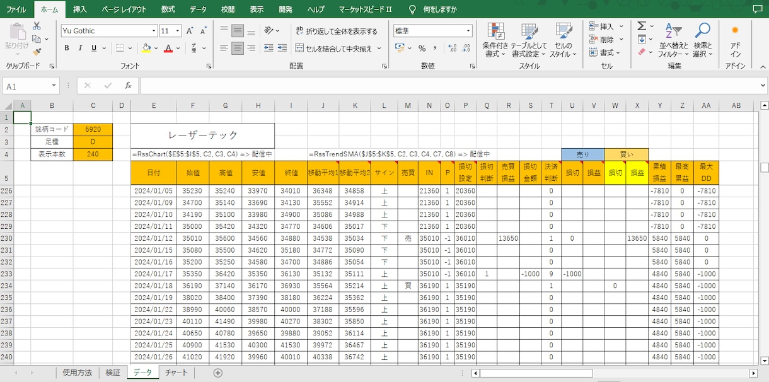
Task: Apply the red font color
Action: (168, 48)
